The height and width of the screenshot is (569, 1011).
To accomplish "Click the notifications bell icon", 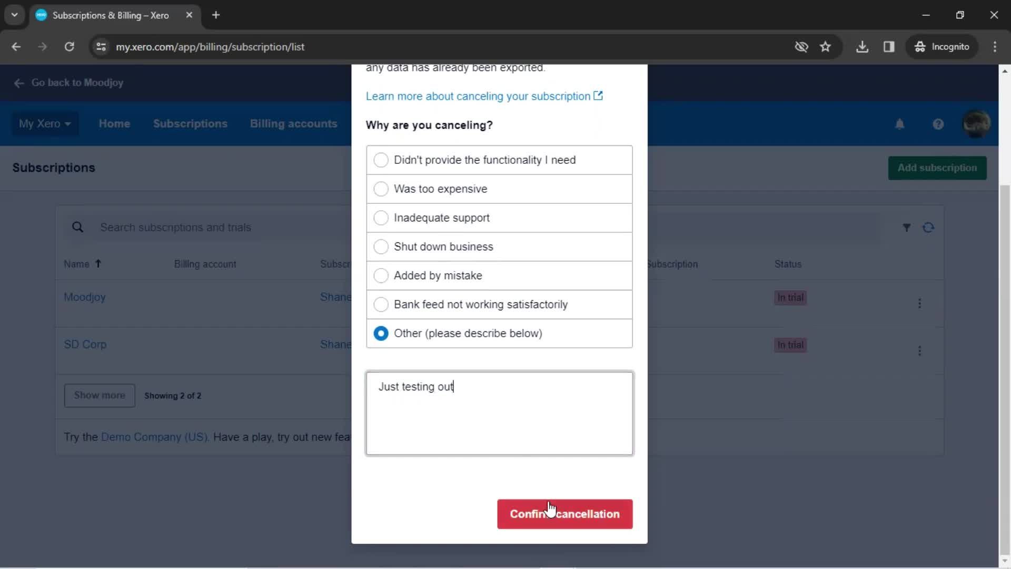I will pyautogui.click(x=900, y=124).
